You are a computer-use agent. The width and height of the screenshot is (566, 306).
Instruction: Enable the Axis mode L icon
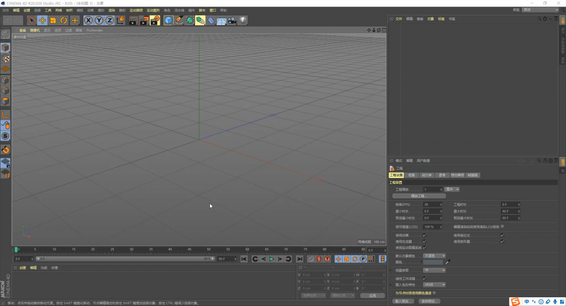point(6,115)
